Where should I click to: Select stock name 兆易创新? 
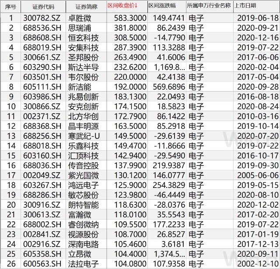84,97
